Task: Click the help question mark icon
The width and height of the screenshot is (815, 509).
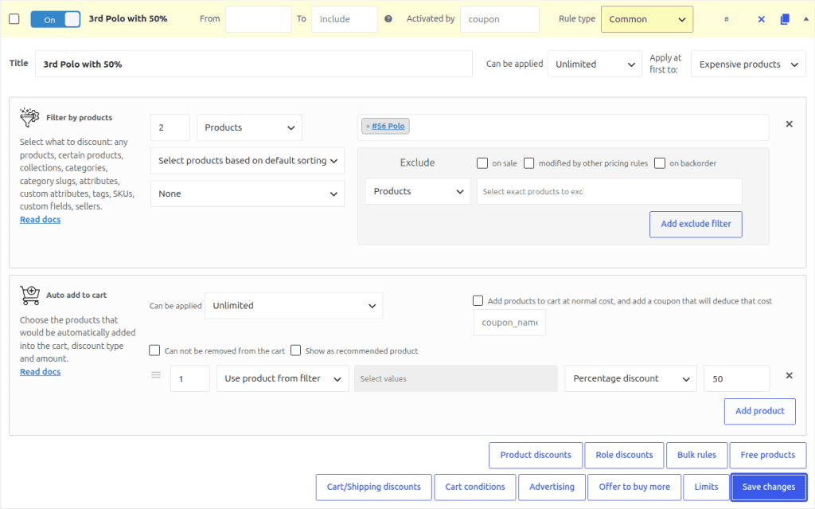Action: [388, 19]
